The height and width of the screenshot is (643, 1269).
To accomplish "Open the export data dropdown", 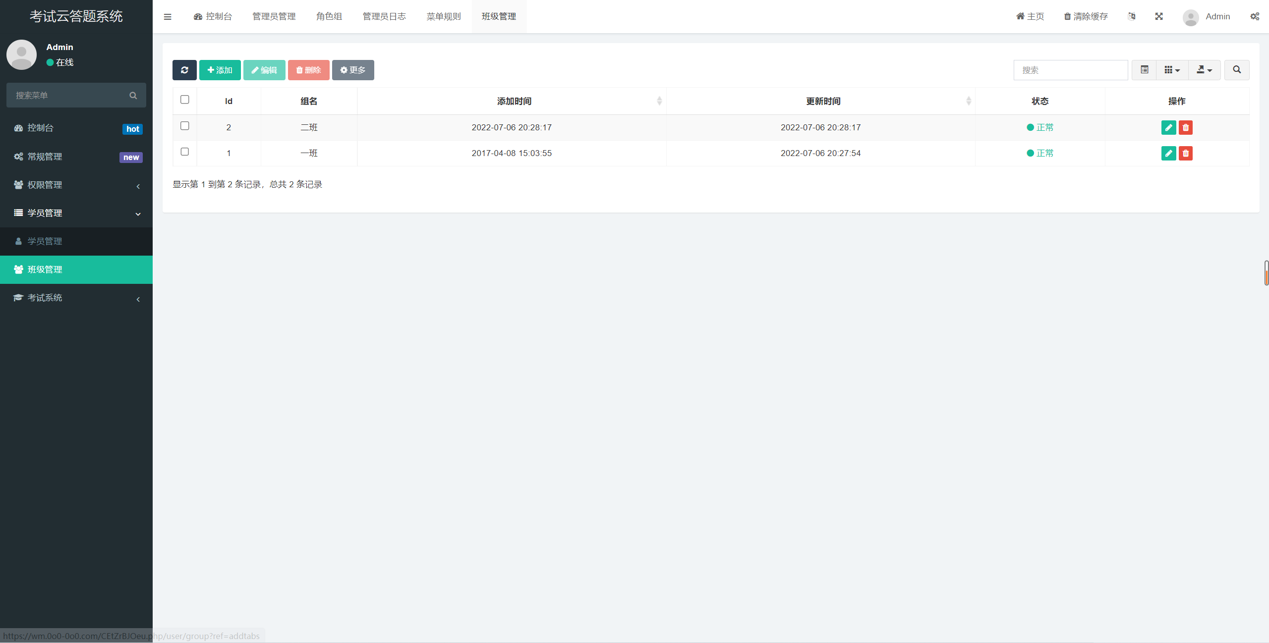I will pos(1204,70).
